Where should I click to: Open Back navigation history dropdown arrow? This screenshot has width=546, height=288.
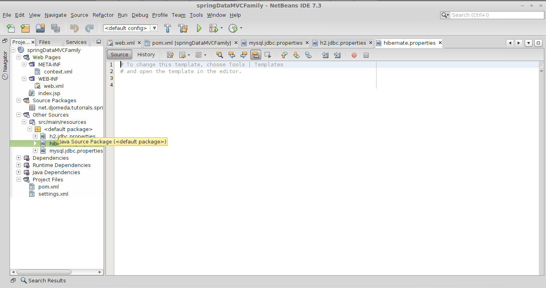189,55
